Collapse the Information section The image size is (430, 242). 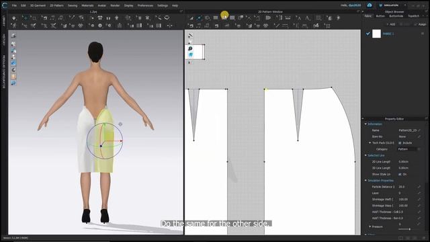click(x=365, y=124)
